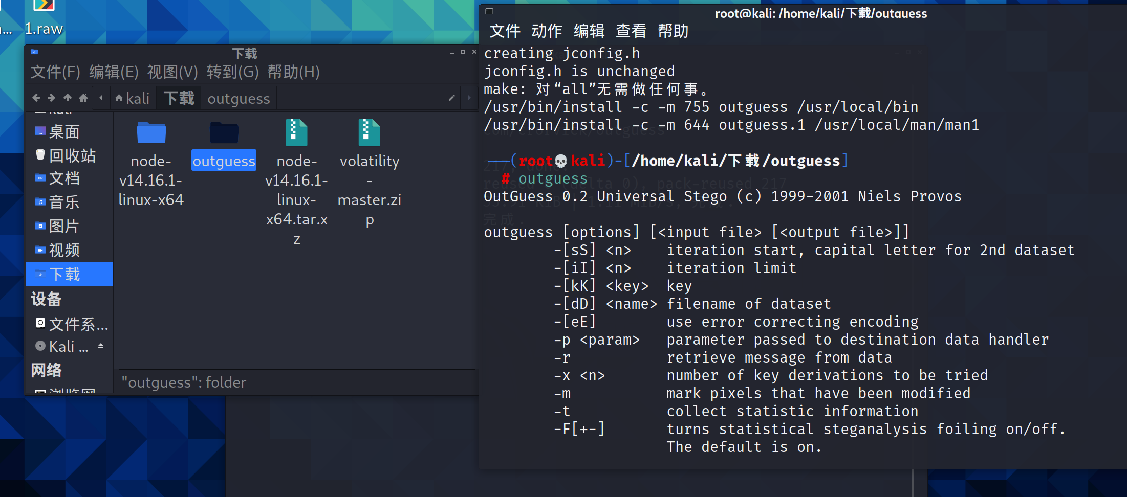Image resolution: width=1127 pixels, height=497 pixels.
Task: Open 视频 in the sidebar
Action: [69, 250]
